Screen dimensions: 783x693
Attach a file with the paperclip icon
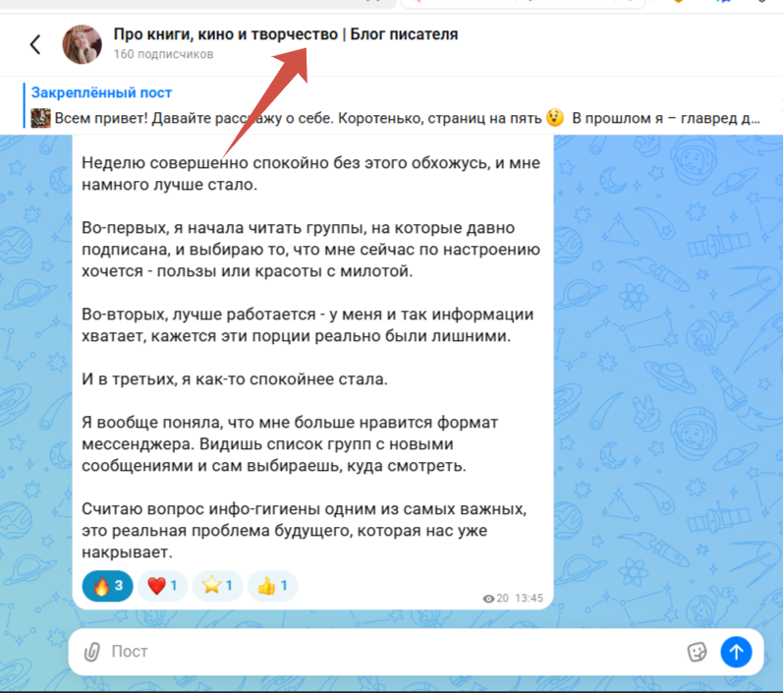(92, 652)
